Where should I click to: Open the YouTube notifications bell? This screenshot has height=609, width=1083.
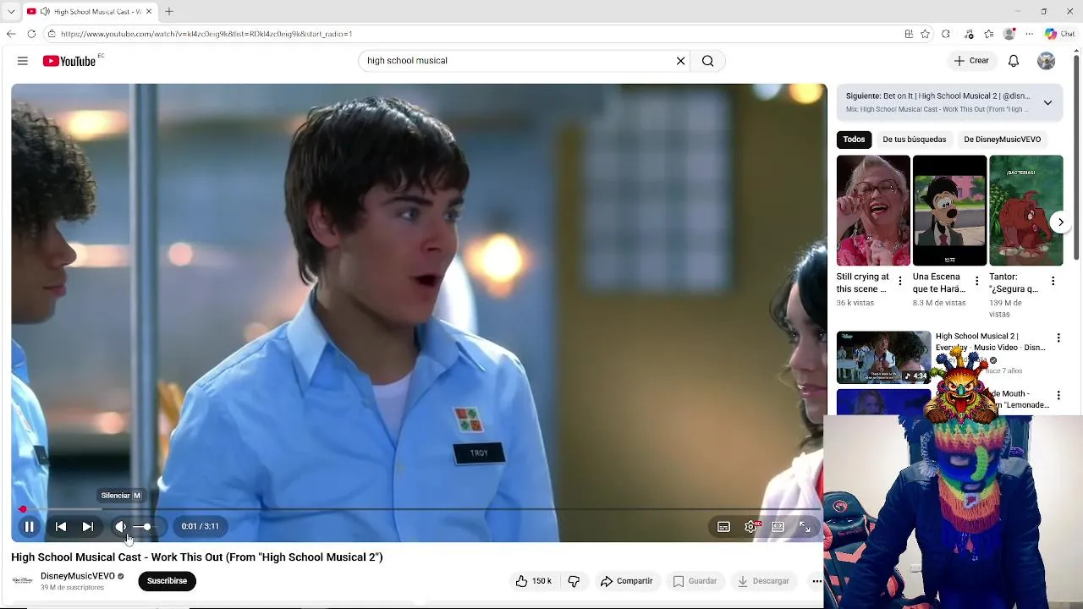tap(1014, 61)
